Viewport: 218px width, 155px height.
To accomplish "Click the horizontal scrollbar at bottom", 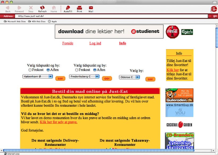I will [106, 151].
